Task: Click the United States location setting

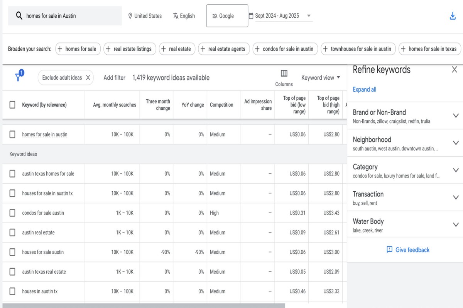Action: (145, 16)
